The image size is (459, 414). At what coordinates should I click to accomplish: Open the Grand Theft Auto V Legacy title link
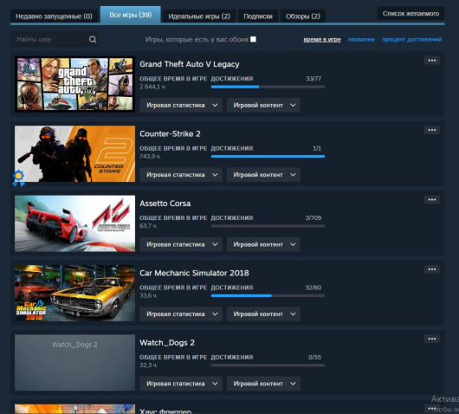190,64
